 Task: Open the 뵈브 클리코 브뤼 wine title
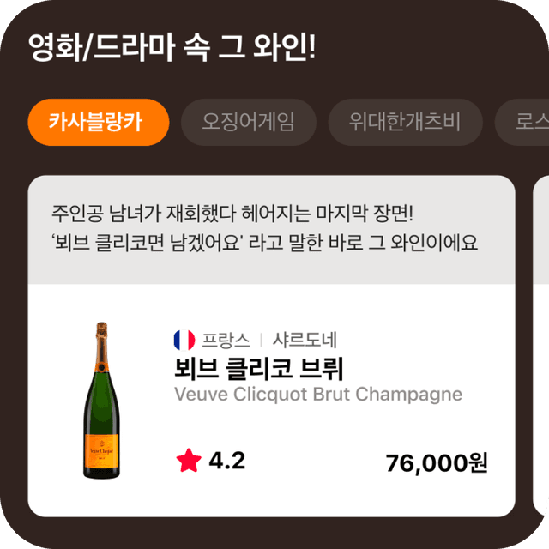[x=258, y=368]
